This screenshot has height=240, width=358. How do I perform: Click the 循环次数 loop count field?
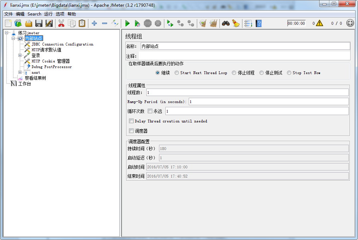(257, 111)
